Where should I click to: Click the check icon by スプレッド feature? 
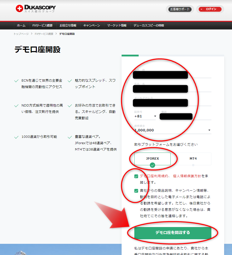tap(70, 81)
